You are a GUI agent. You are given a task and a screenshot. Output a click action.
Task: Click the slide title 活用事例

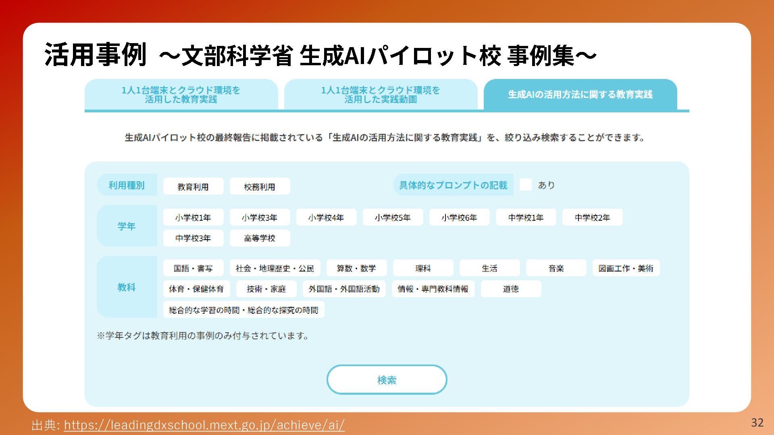[x=96, y=54]
